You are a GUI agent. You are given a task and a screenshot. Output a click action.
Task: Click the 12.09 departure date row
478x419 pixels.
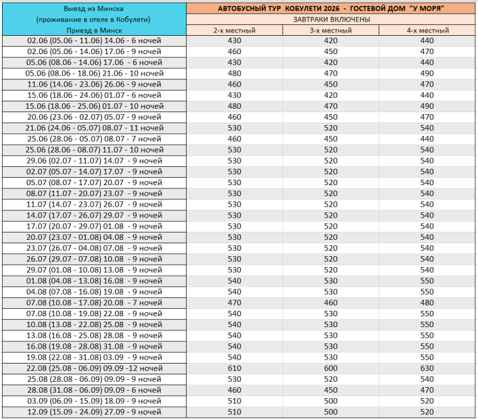click(94, 412)
